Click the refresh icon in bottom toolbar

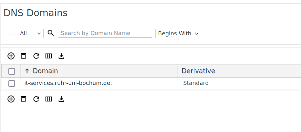pos(36,99)
